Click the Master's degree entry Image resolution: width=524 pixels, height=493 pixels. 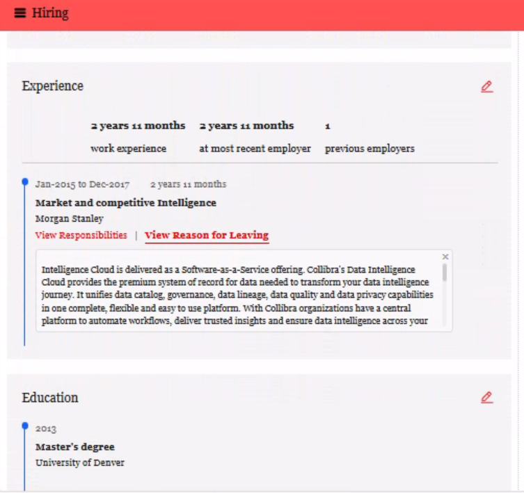click(74, 446)
